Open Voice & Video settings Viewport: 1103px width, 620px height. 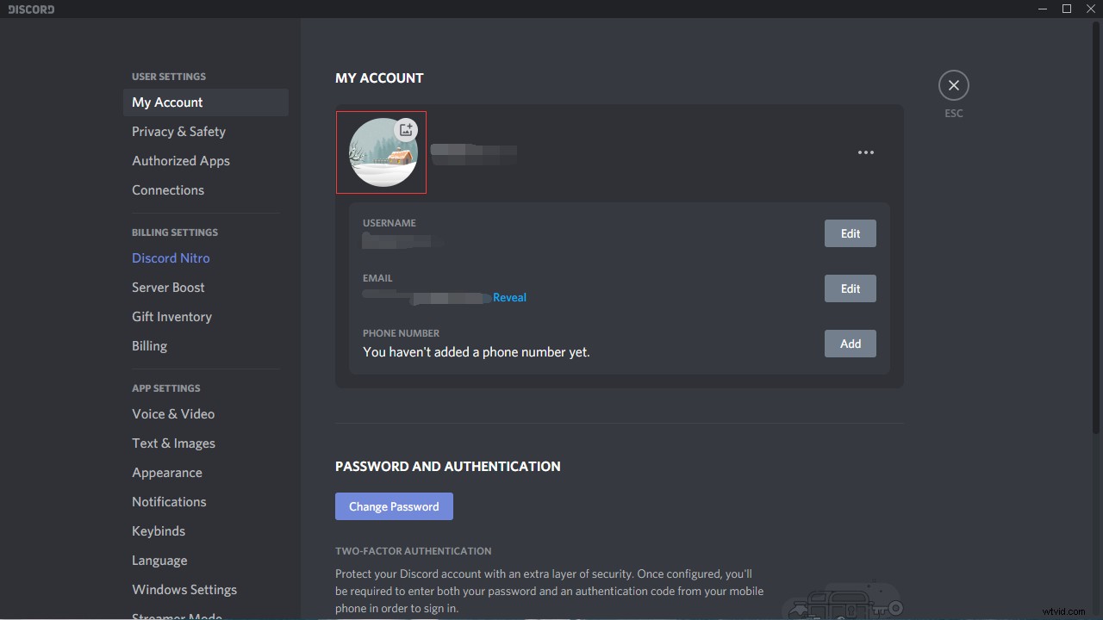point(173,413)
